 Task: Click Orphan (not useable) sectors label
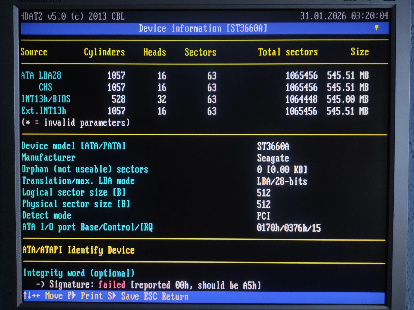85,169
